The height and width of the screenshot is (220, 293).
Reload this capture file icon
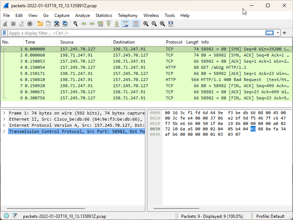(x=65, y=24)
